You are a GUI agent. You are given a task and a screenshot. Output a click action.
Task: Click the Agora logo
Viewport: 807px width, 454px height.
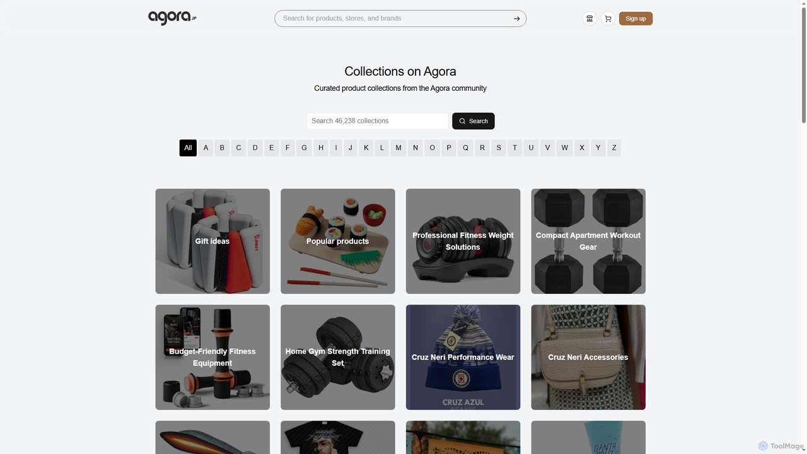[x=172, y=18]
